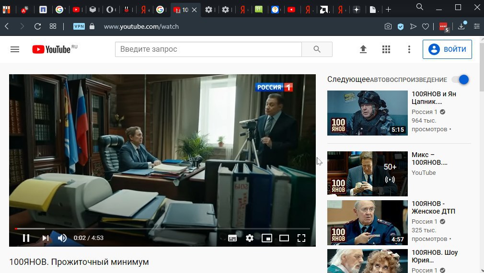This screenshot has width=484, height=273.
Task: Switch to the AMD tab
Action: coord(323,10)
